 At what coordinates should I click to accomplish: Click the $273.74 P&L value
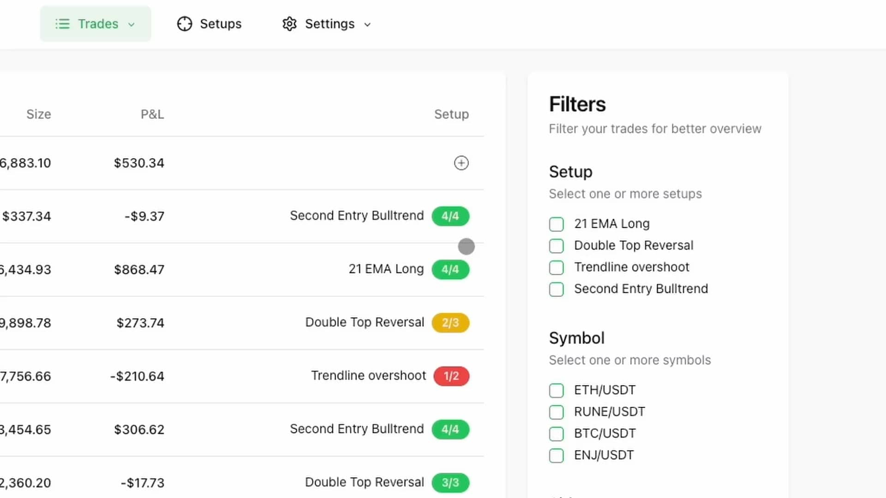click(140, 323)
